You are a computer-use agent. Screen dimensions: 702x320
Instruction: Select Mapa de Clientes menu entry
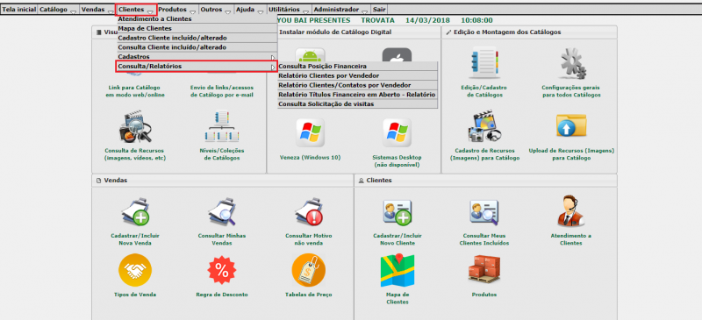coord(197,29)
